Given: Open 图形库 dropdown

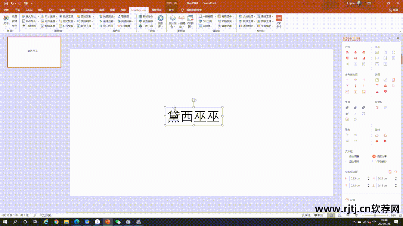Looking at the screenshot, I should click(x=160, y=22).
